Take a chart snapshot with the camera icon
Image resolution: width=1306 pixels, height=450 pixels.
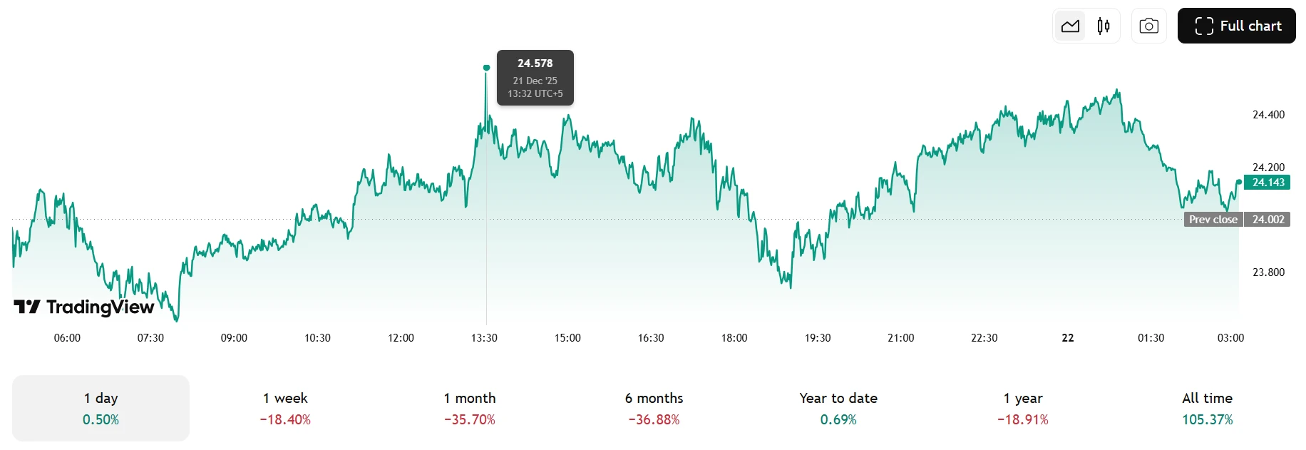[1148, 25]
